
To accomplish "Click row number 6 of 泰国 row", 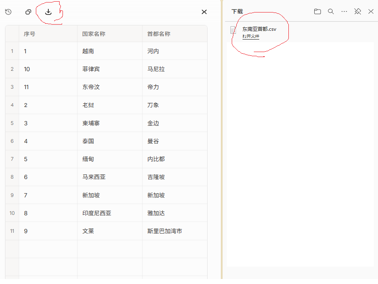I will tap(12, 141).
